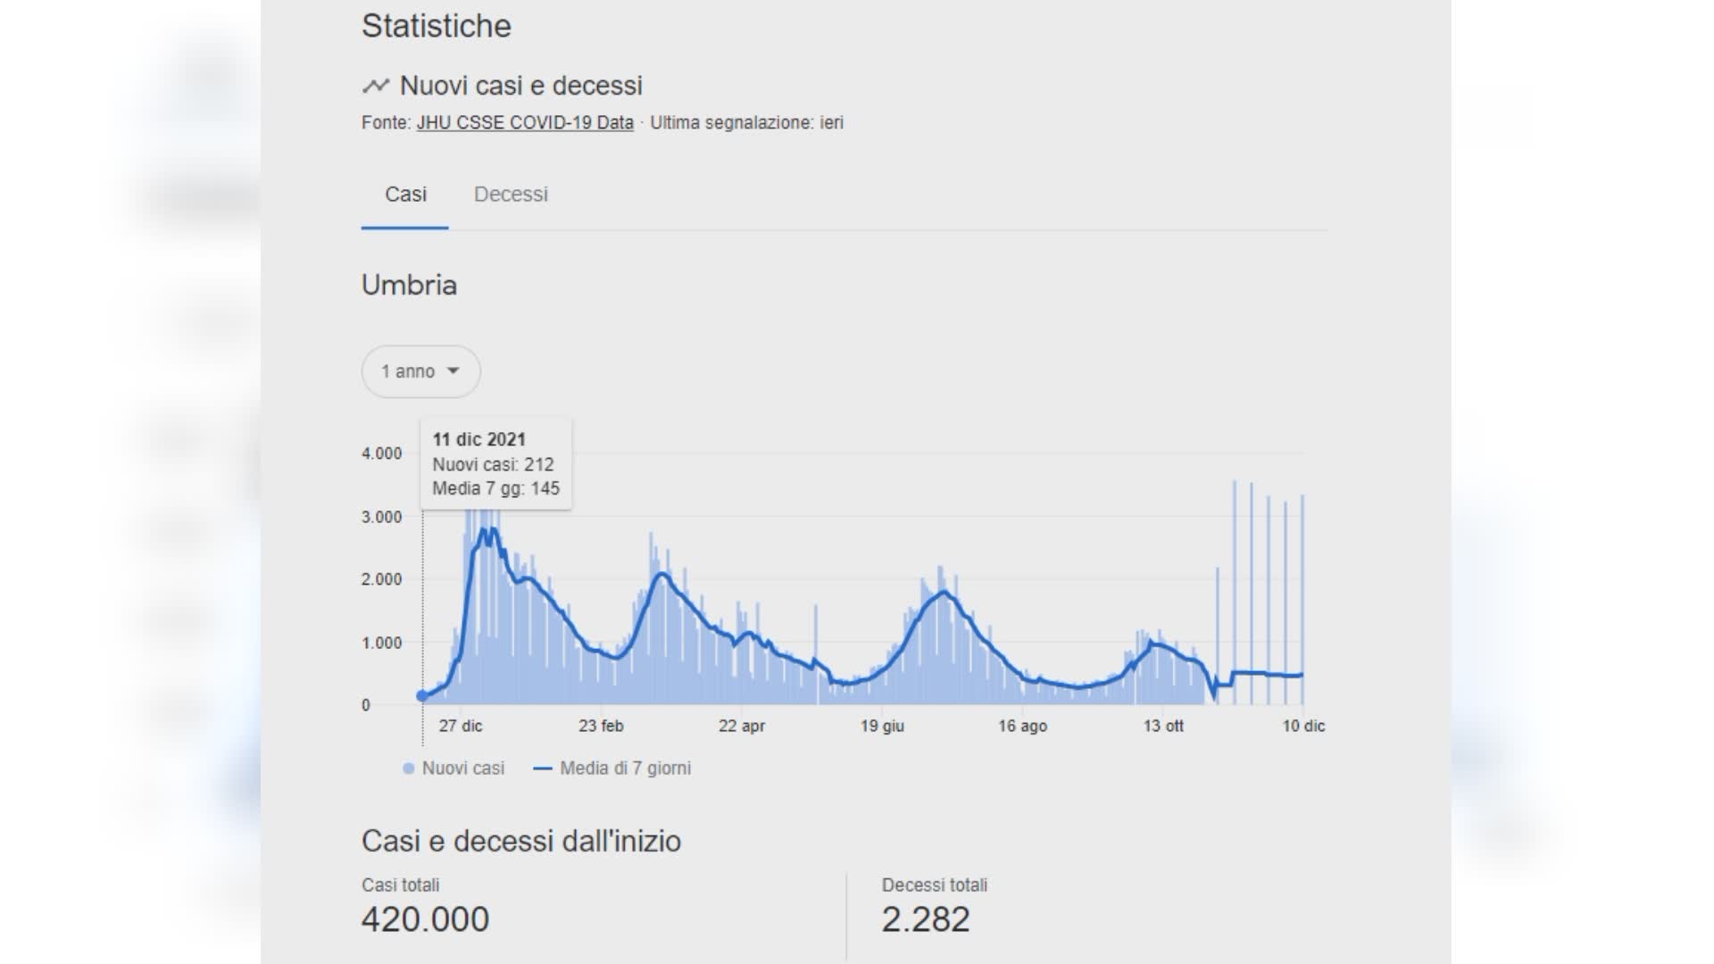
Task: Switch to the Decessi tab
Action: point(511,195)
